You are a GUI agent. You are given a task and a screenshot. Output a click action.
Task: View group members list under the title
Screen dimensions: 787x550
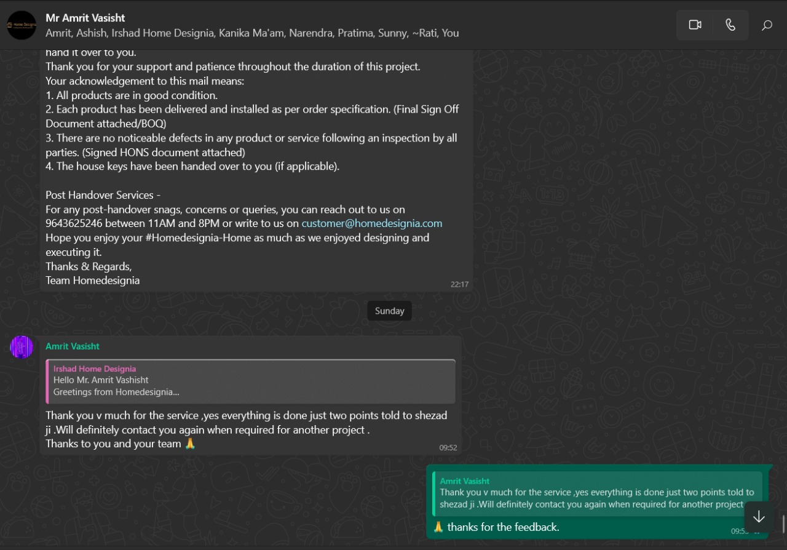pyautogui.click(x=252, y=33)
